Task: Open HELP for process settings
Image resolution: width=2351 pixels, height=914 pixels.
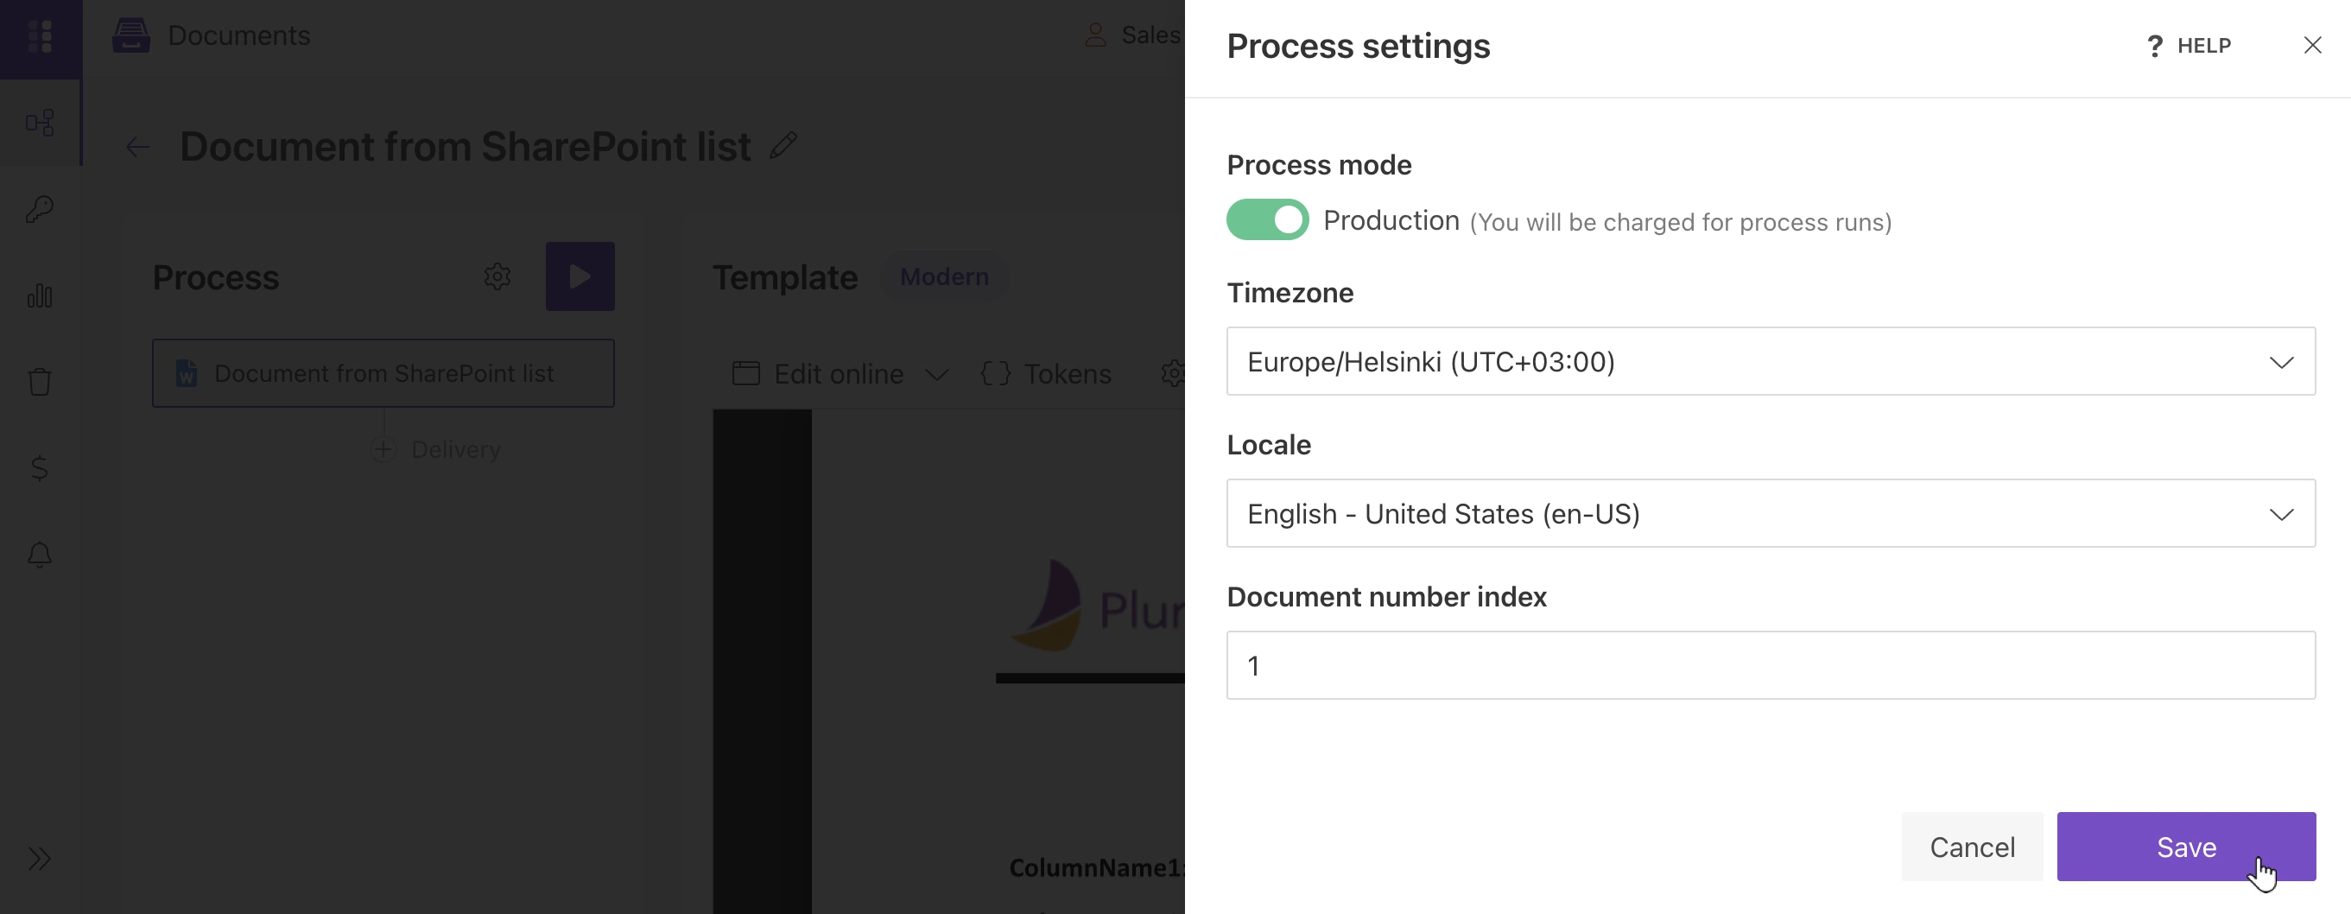Action: click(2189, 46)
